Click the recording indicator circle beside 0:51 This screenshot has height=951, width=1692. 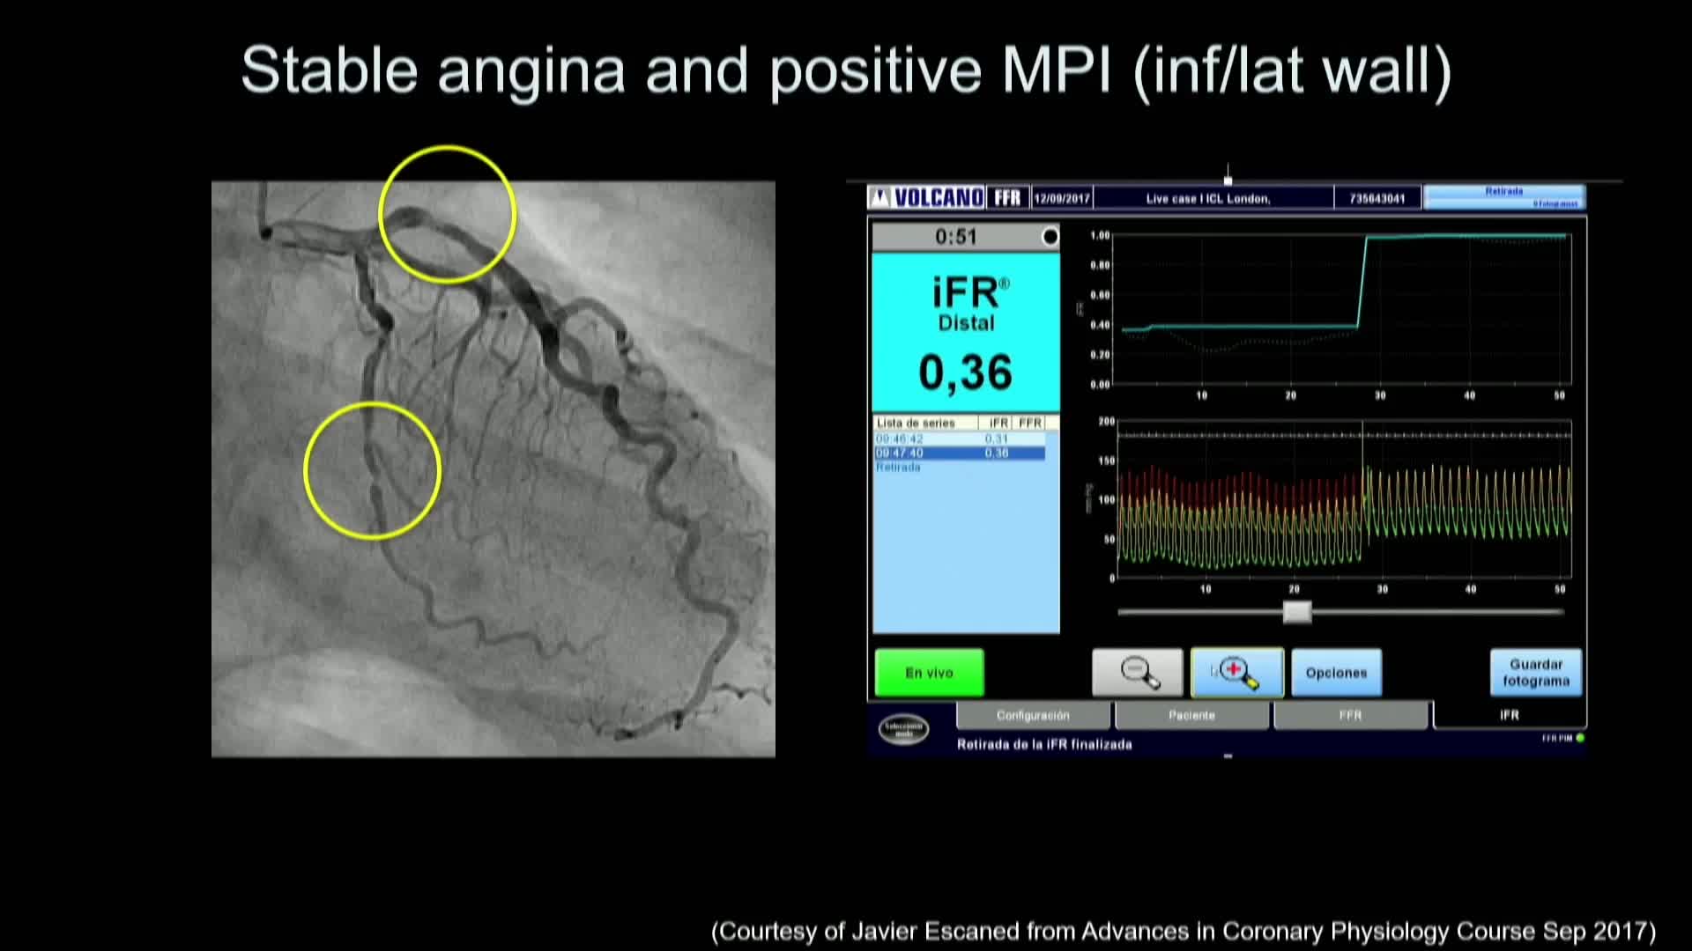(x=1050, y=237)
